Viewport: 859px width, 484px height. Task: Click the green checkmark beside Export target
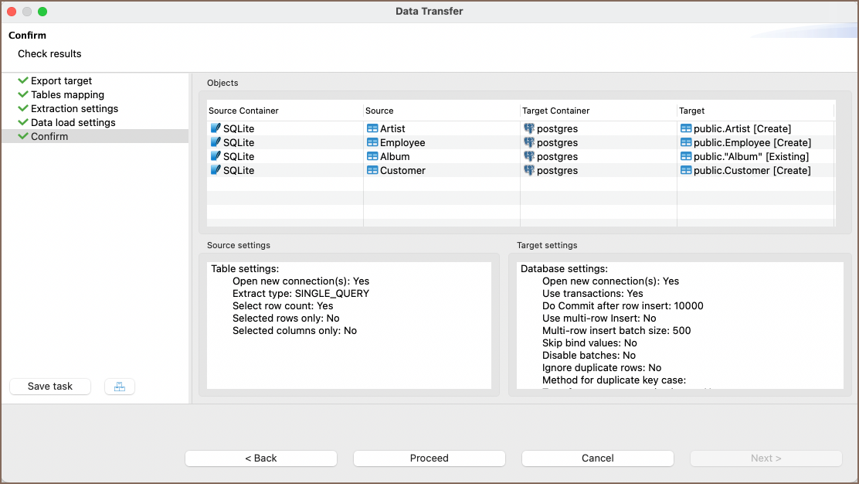23,80
